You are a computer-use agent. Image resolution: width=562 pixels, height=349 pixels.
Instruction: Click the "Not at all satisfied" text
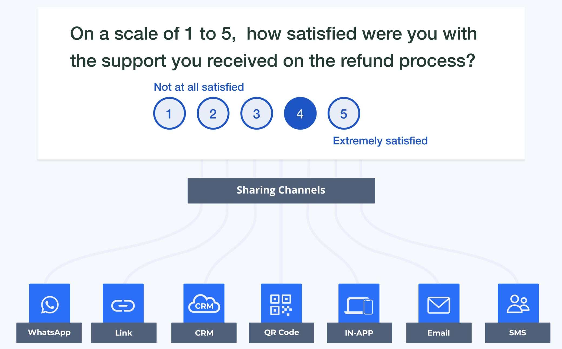point(199,87)
